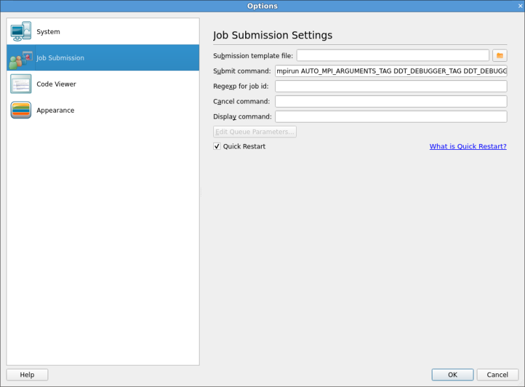Open Help for the options dialog
Viewport: 525px width, 387px height.
click(27, 375)
